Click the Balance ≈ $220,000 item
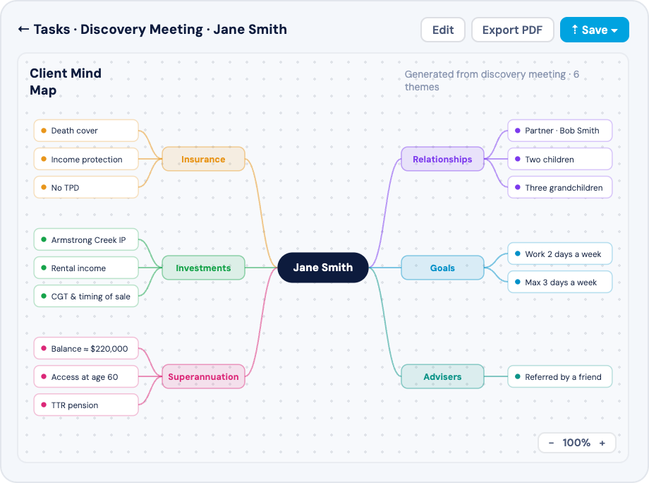This screenshot has height=483, width=649. [86, 348]
